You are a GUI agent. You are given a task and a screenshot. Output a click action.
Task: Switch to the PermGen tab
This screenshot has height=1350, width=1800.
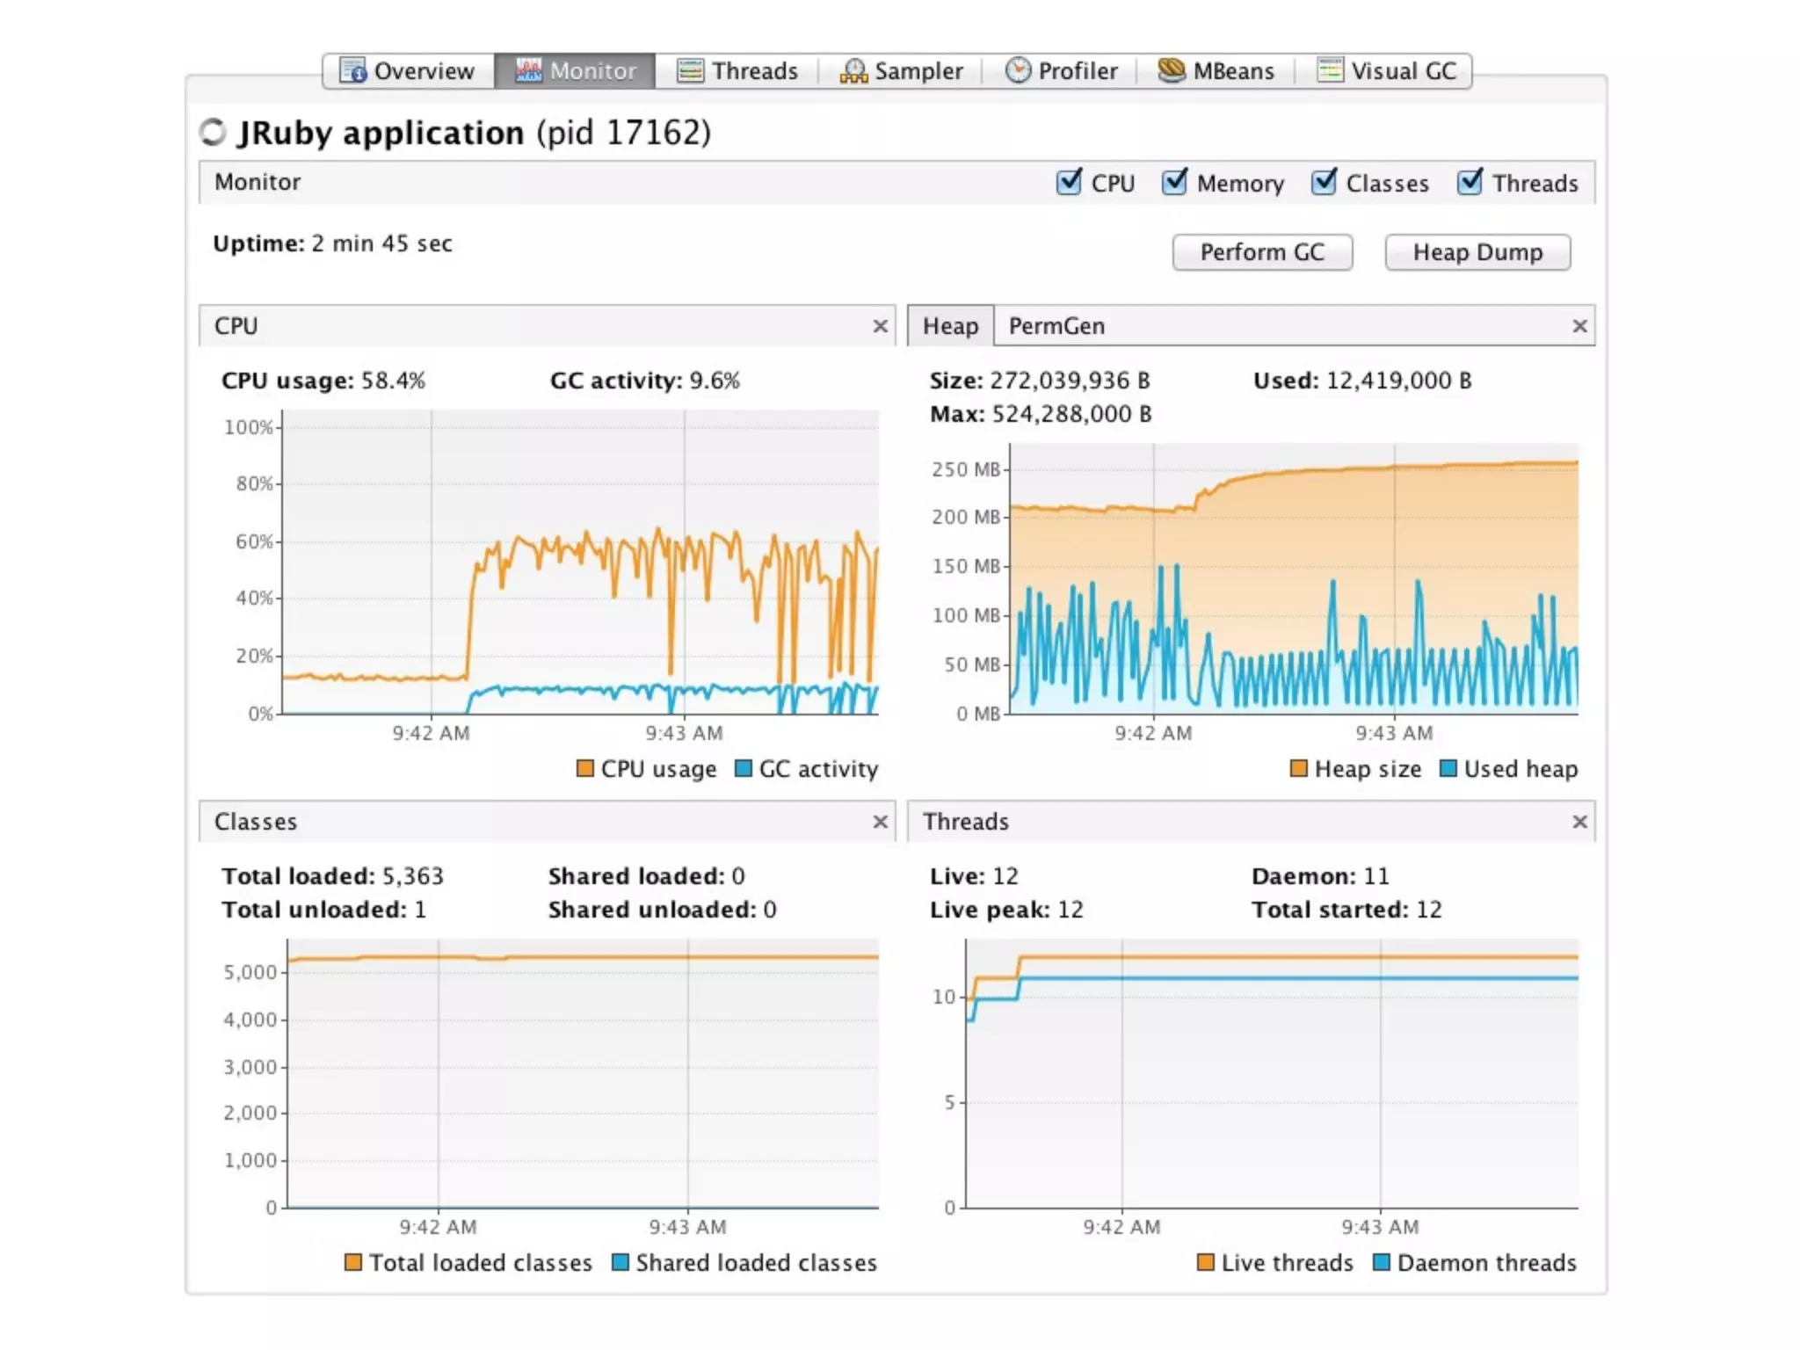1056,326
